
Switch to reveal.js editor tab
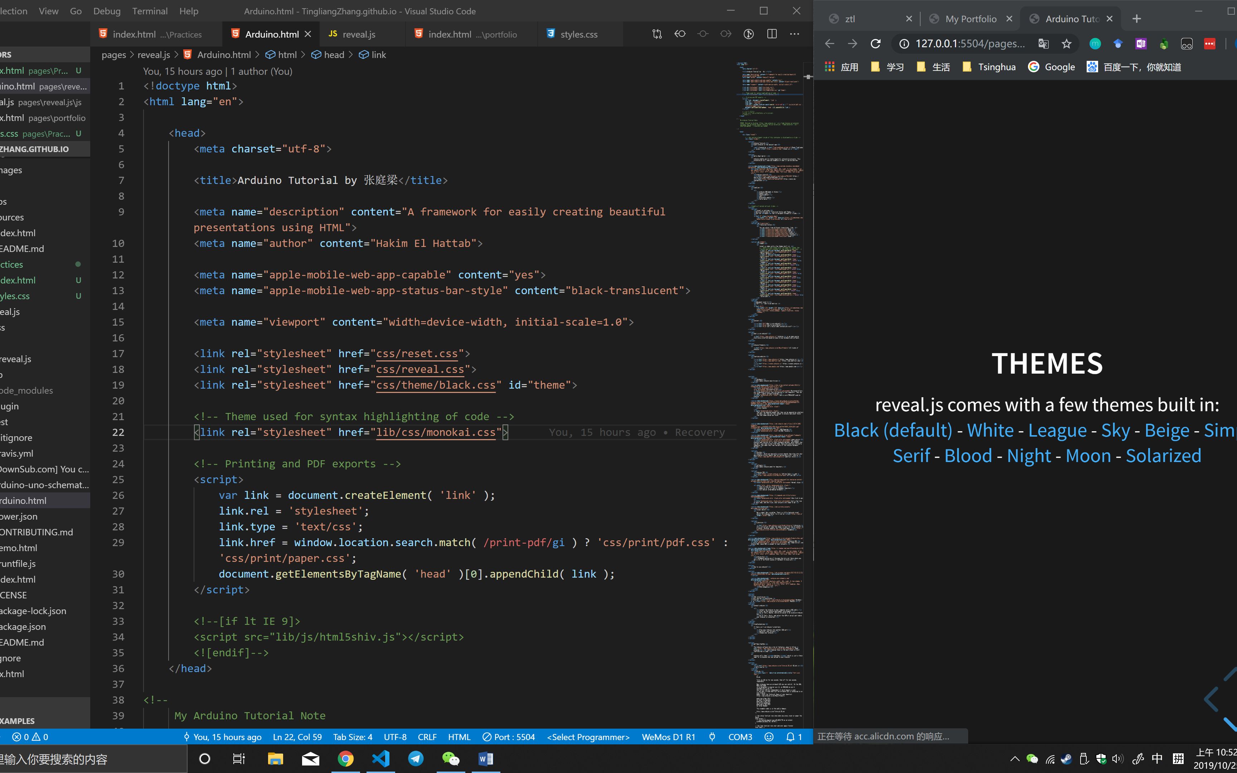(358, 34)
